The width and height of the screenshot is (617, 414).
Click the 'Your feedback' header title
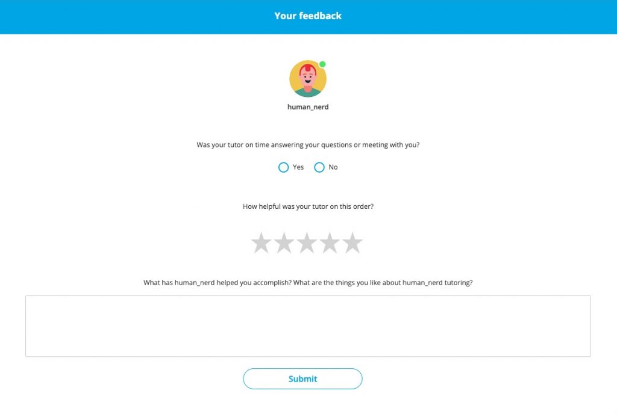point(308,16)
